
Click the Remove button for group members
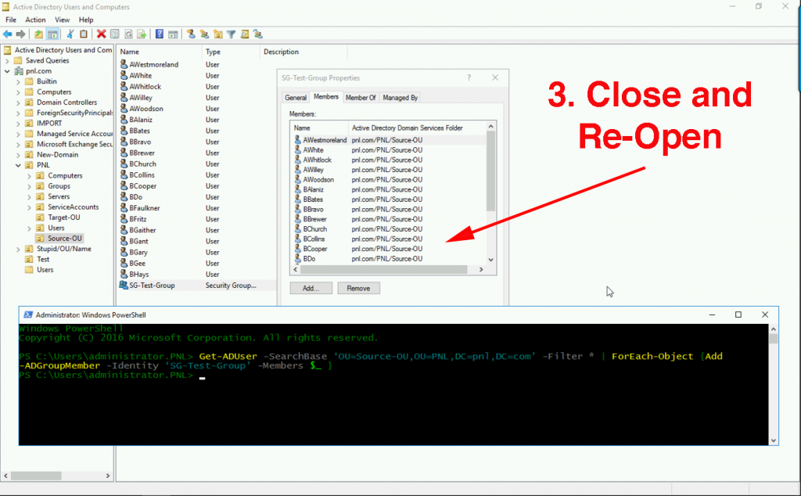point(359,288)
